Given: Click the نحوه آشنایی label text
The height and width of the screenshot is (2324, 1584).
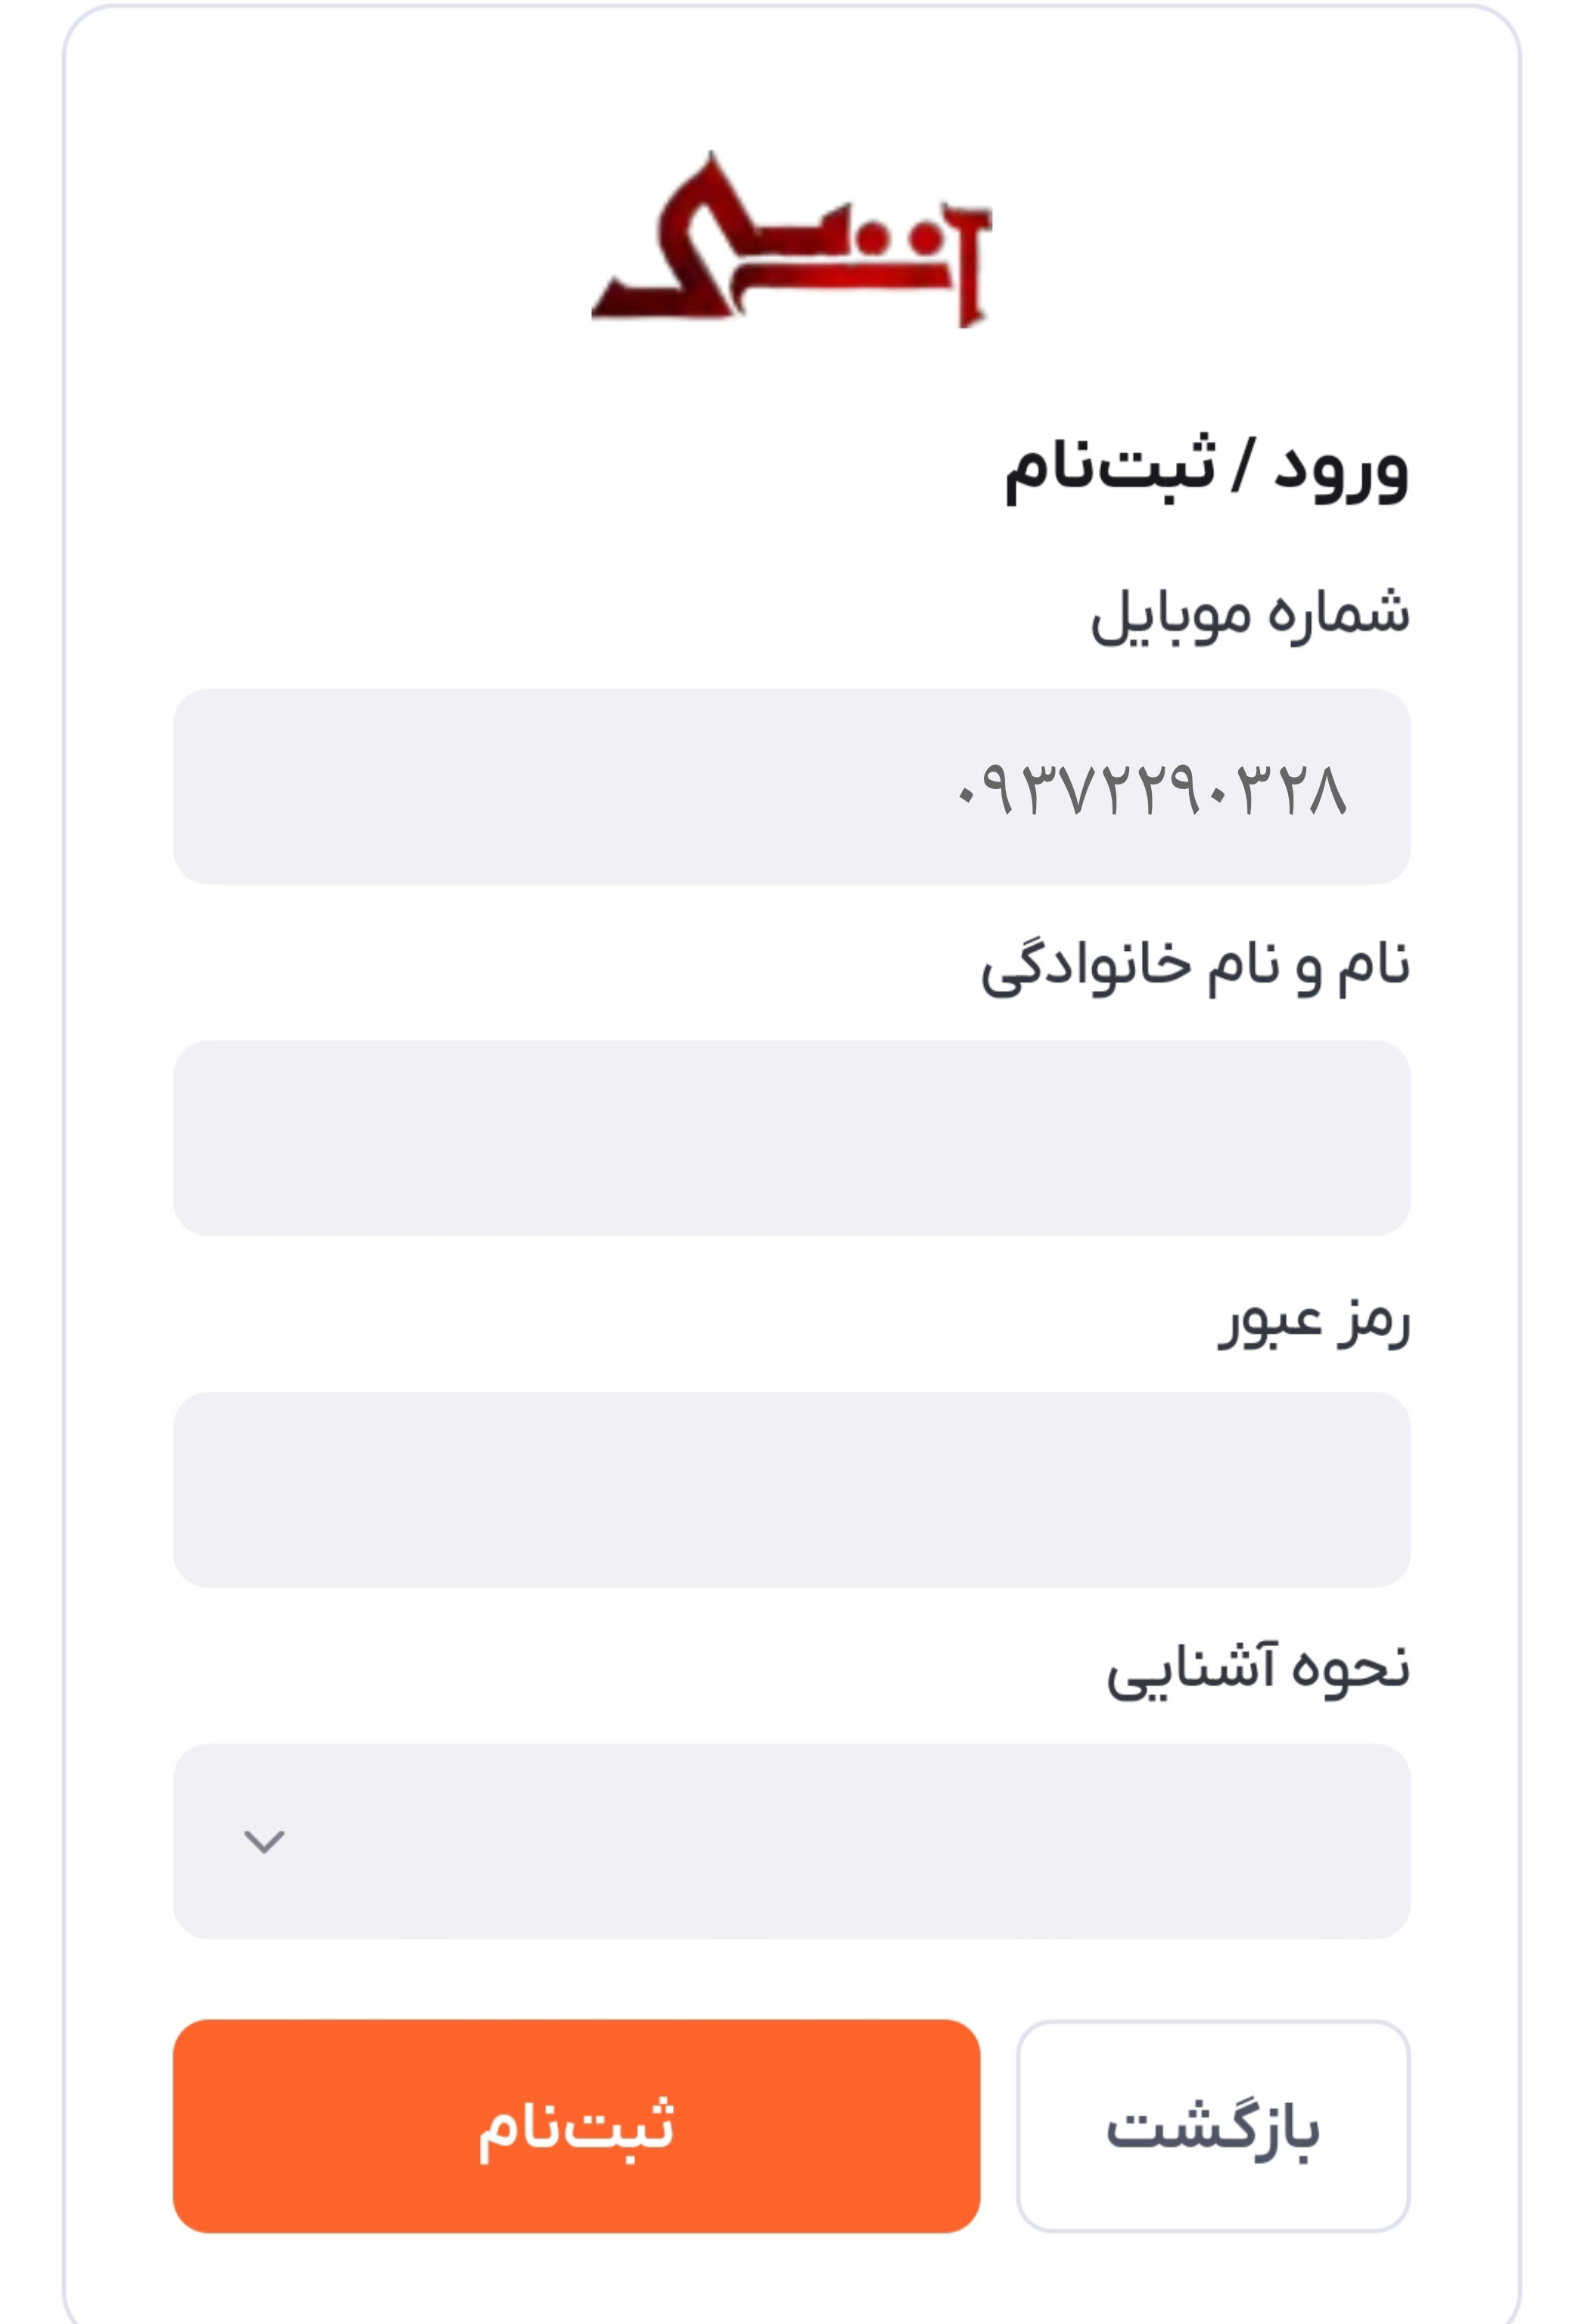Looking at the screenshot, I should click(x=1258, y=1670).
